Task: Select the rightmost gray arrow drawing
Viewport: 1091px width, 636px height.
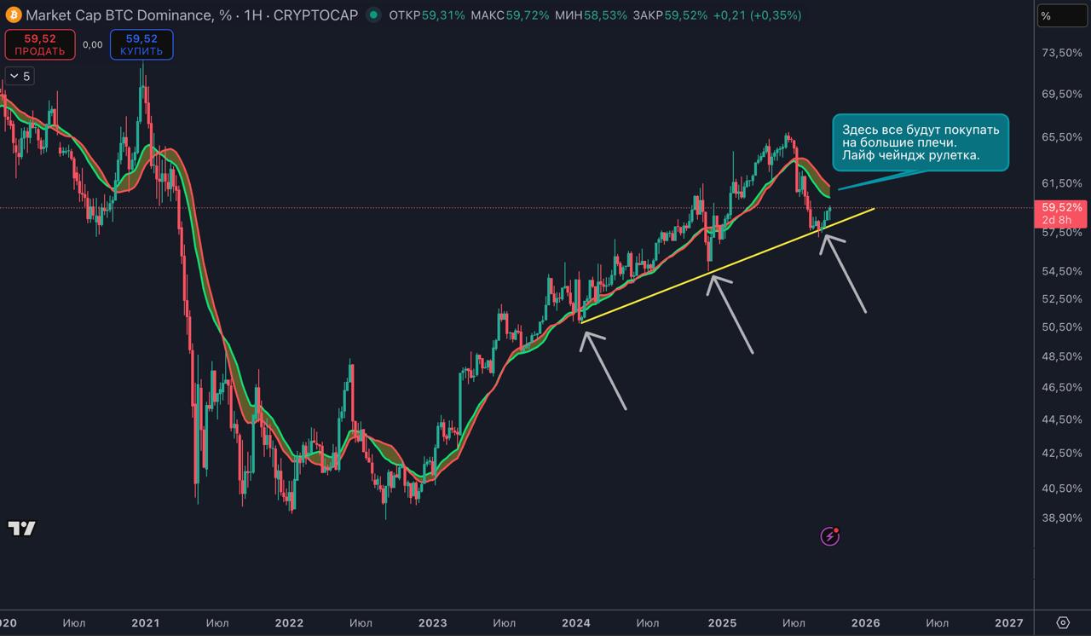Action: pyautogui.click(x=845, y=274)
